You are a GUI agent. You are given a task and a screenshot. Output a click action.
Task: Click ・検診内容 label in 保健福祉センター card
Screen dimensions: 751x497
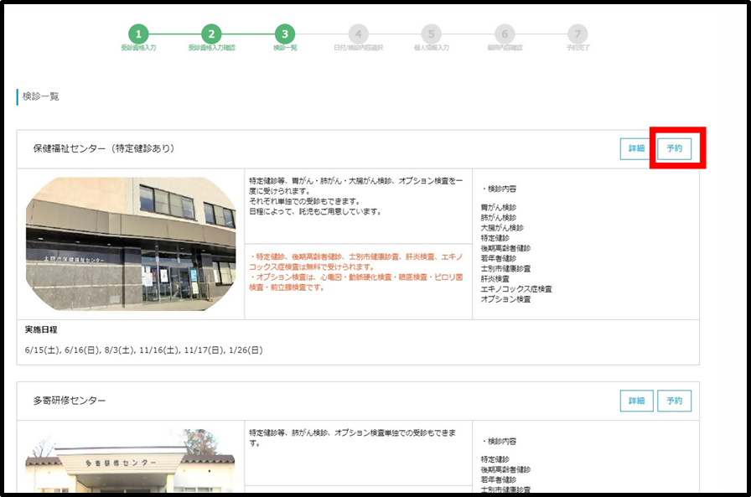coord(499,189)
